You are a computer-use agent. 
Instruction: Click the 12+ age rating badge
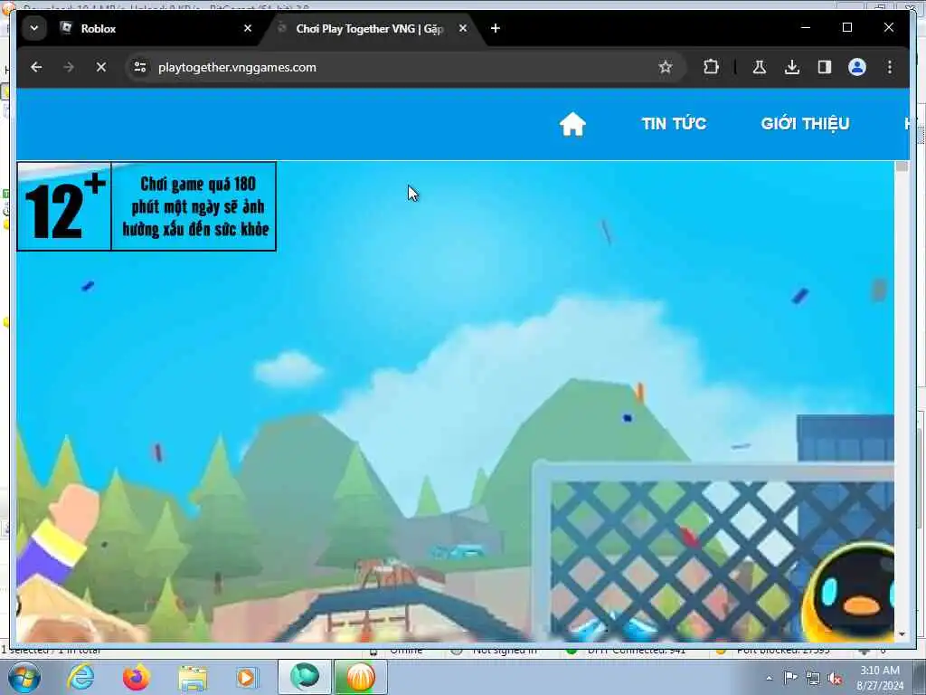coord(146,206)
